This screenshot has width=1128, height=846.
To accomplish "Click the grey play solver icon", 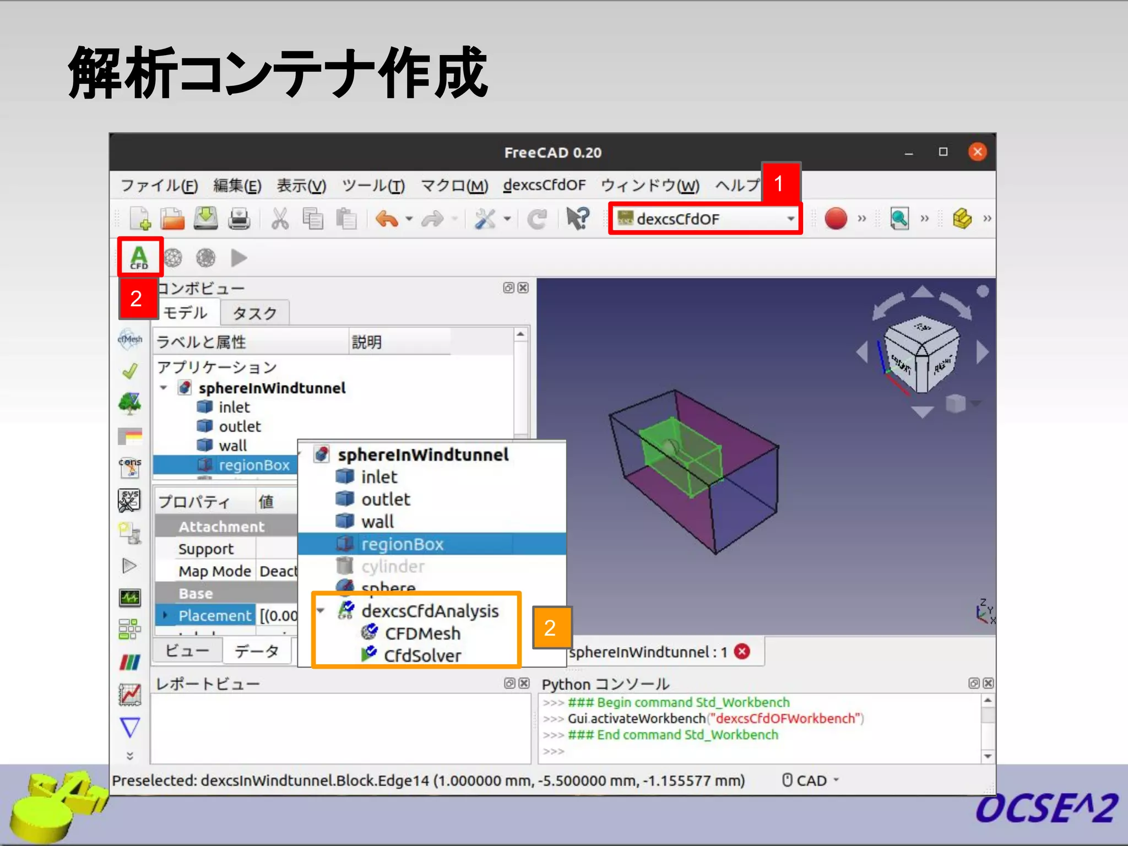I will [238, 258].
